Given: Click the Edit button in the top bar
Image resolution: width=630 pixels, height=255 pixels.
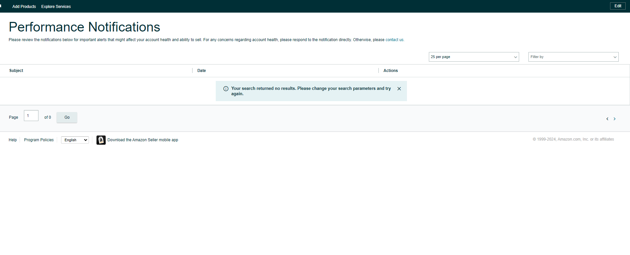Looking at the screenshot, I should (x=618, y=6).
